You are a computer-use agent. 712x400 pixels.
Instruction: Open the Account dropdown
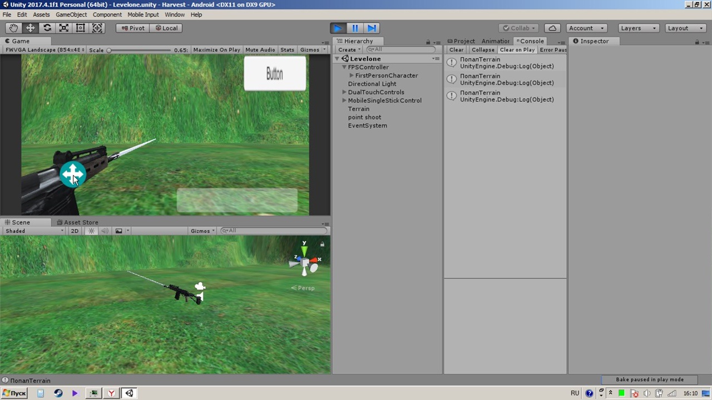click(x=586, y=28)
